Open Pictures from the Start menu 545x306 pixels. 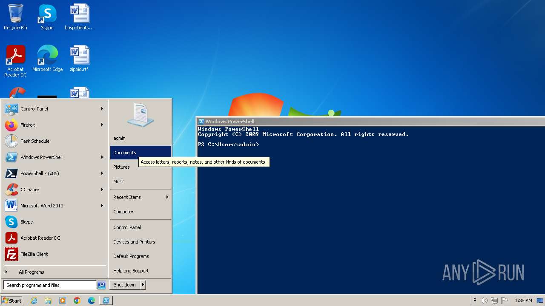point(141,167)
